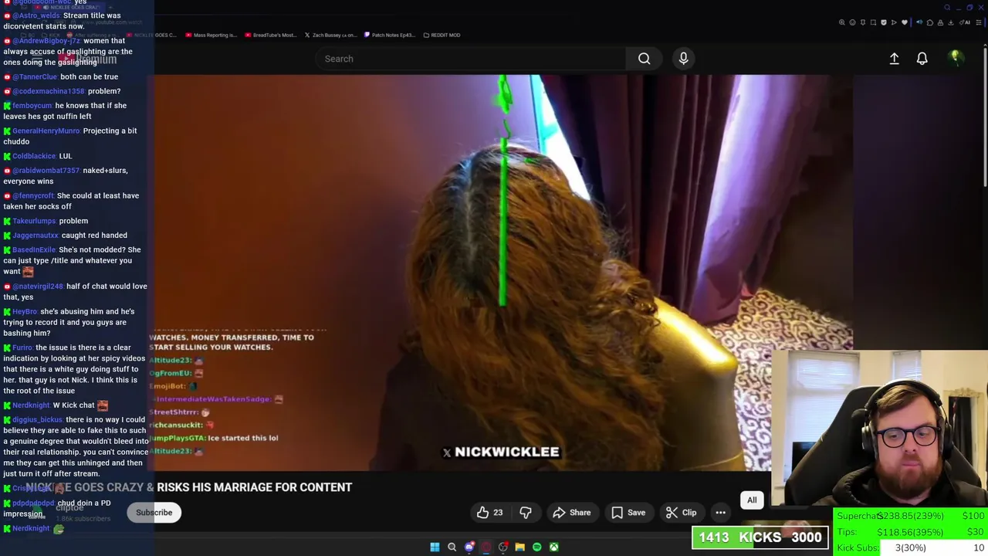The height and width of the screenshot is (556, 988).
Task: Click the pinboard pin toolbar icon
Action: pos(863,22)
